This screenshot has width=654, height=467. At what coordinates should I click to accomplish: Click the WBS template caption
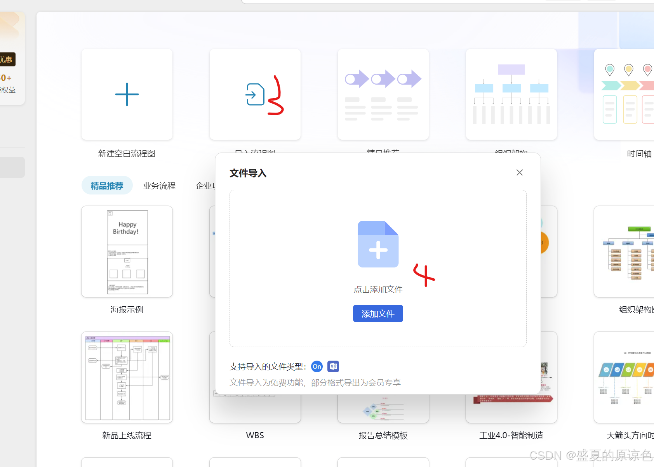255,436
